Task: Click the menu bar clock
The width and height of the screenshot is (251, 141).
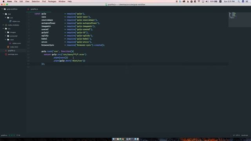Action: click(229, 2)
